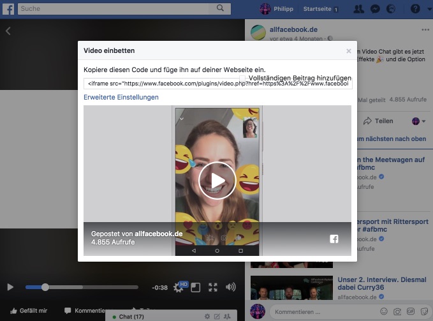Add GIF to the comment
433x321 pixels.
pos(411,311)
